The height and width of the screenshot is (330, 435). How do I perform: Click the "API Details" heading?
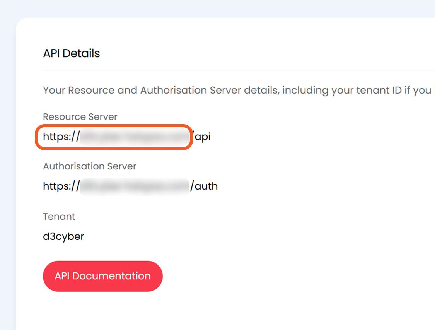point(72,53)
